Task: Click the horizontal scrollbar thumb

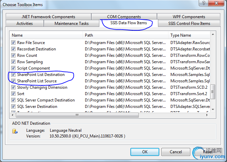Action: 77,115
